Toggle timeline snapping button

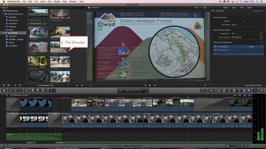tap(249, 95)
